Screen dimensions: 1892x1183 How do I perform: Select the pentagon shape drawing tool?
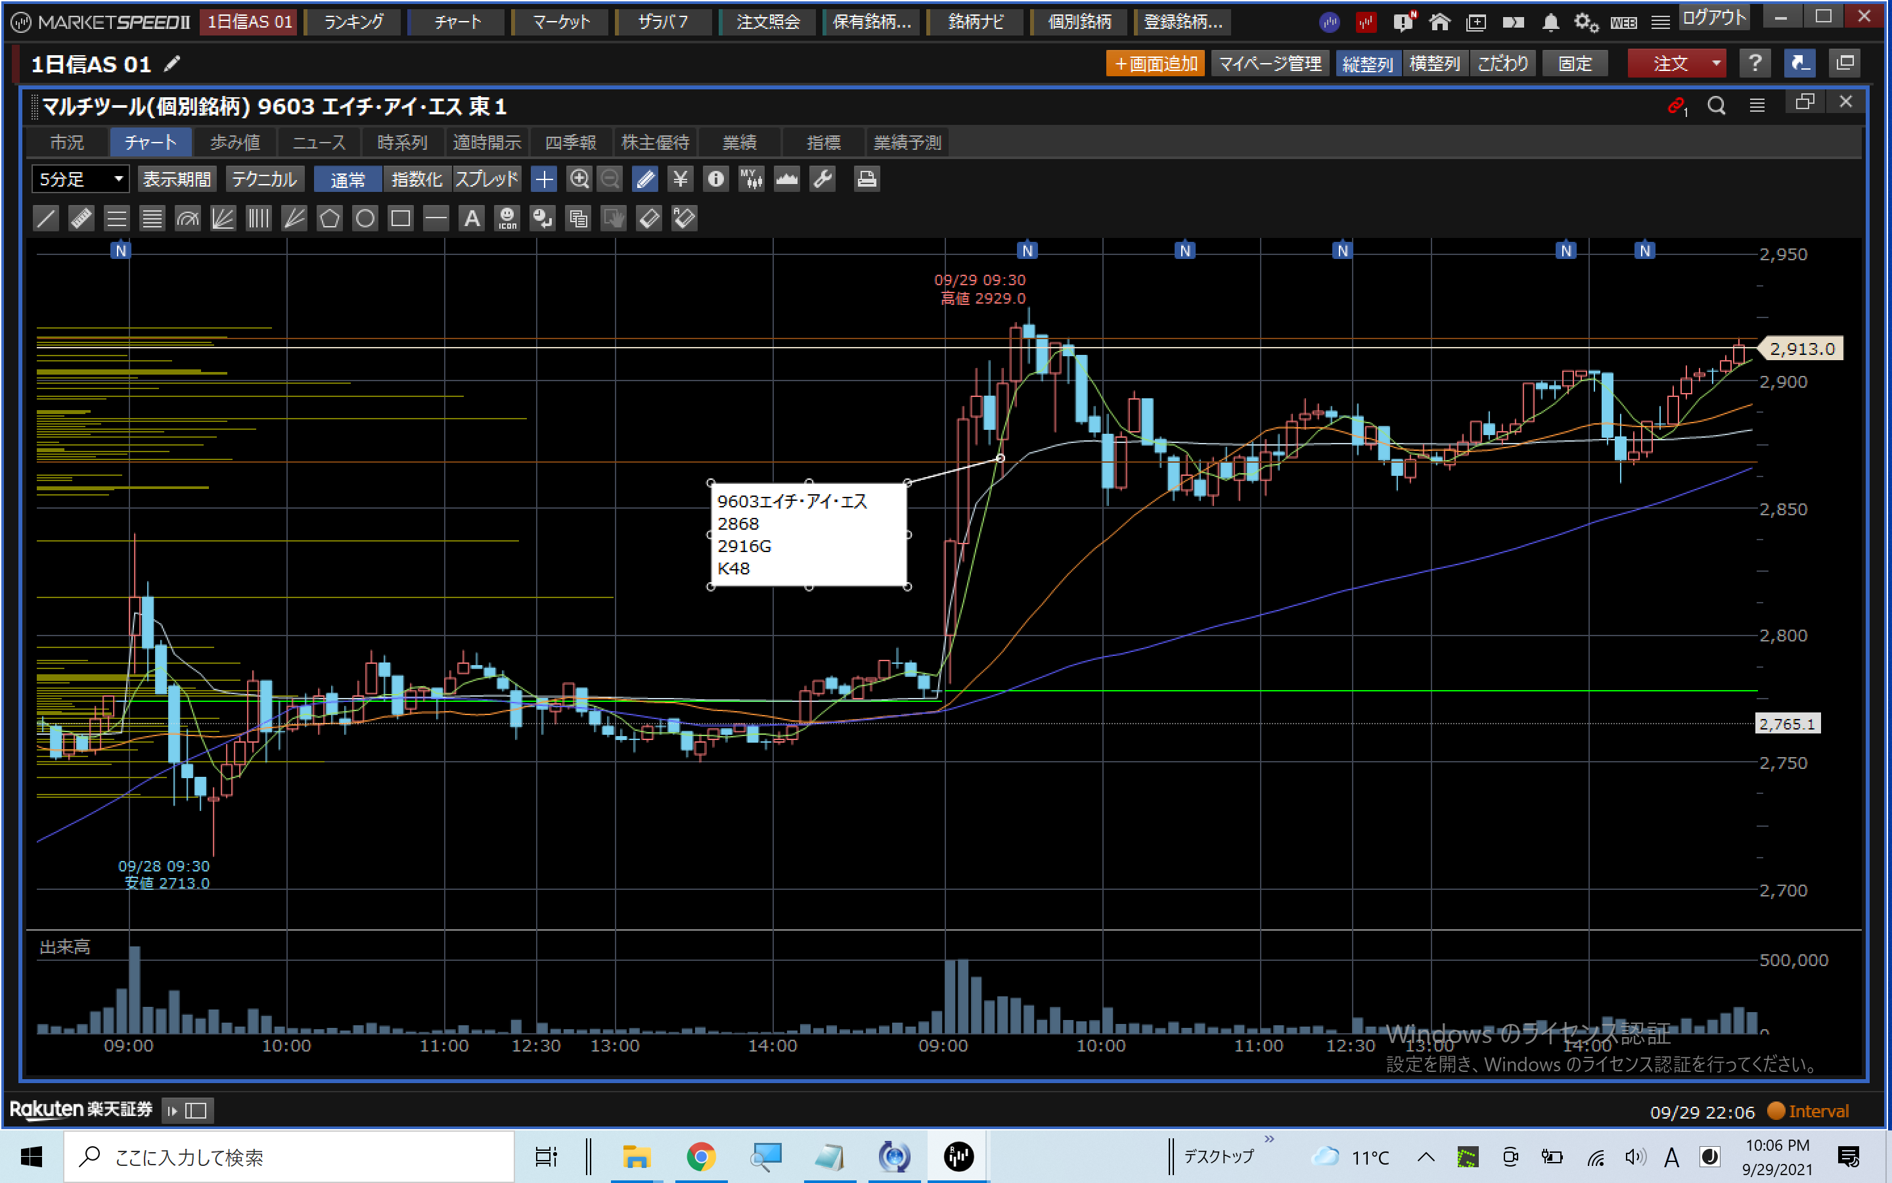pyautogui.click(x=329, y=218)
